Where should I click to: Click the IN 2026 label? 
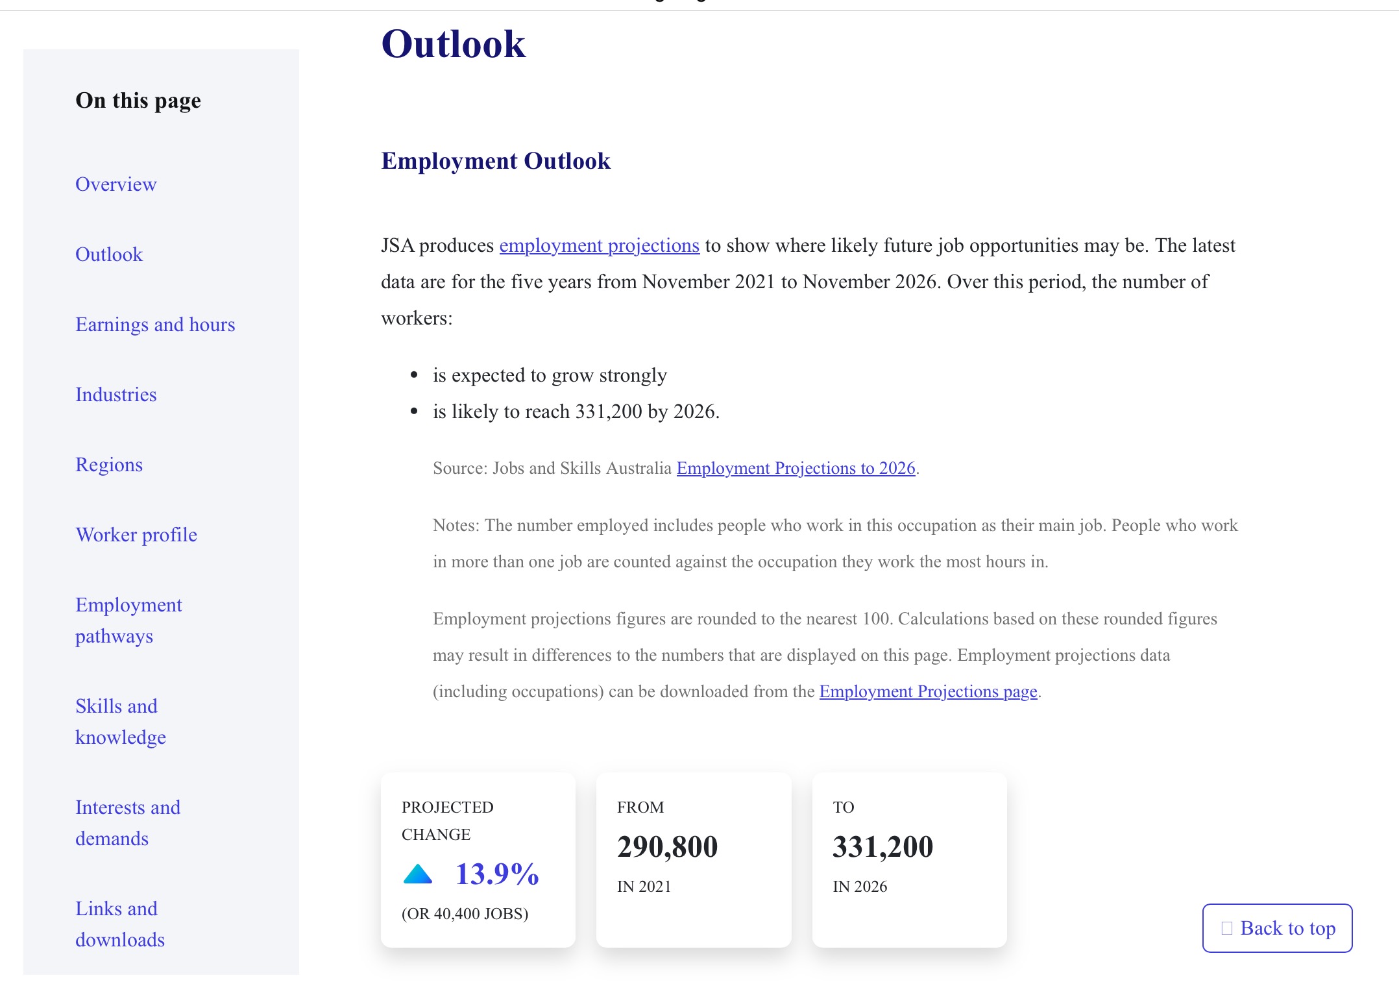point(860,887)
